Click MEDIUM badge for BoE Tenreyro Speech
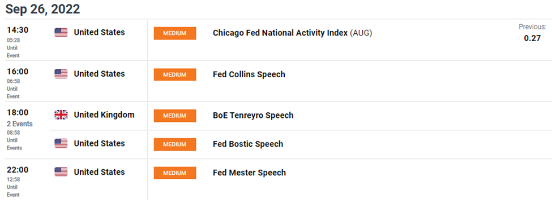552x203 pixels. point(175,116)
